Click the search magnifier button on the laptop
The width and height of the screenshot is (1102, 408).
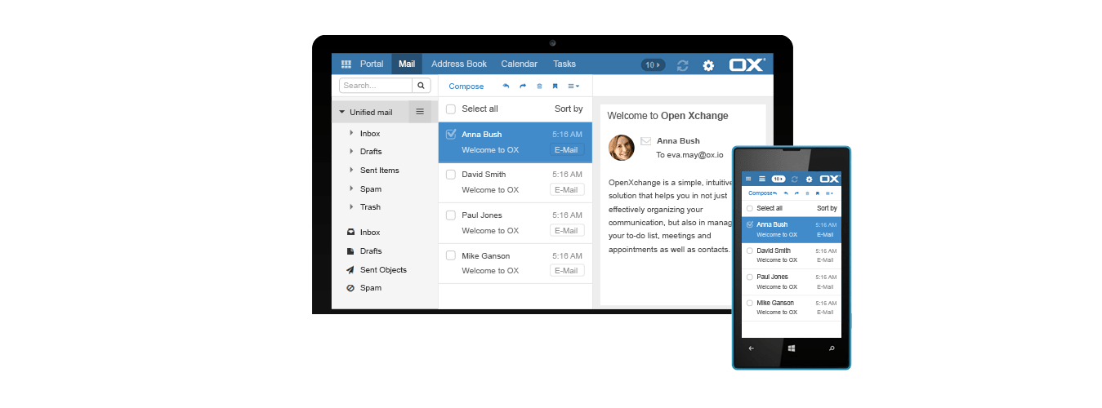(421, 85)
